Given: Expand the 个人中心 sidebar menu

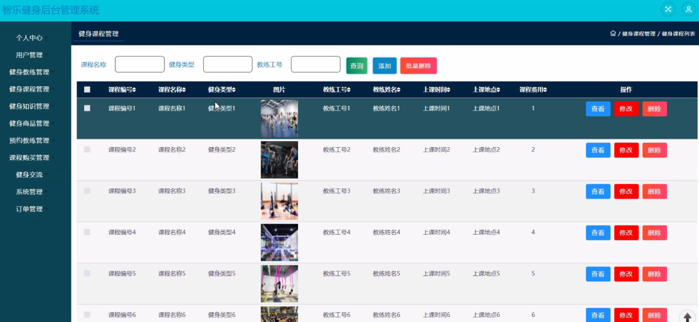Looking at the screenshot, I should [29, 38].
